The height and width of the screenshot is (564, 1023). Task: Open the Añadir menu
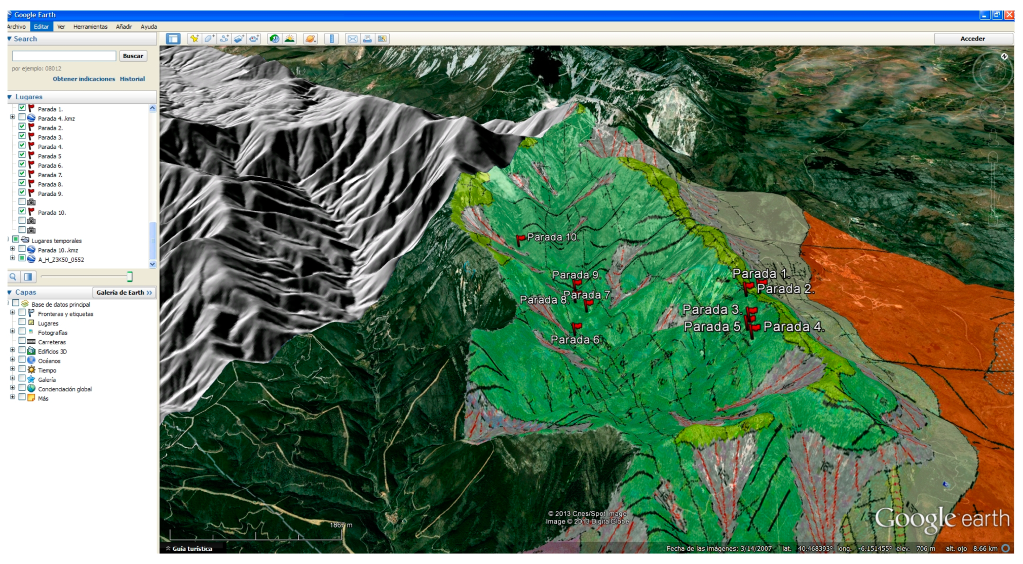tap(124, 27)
